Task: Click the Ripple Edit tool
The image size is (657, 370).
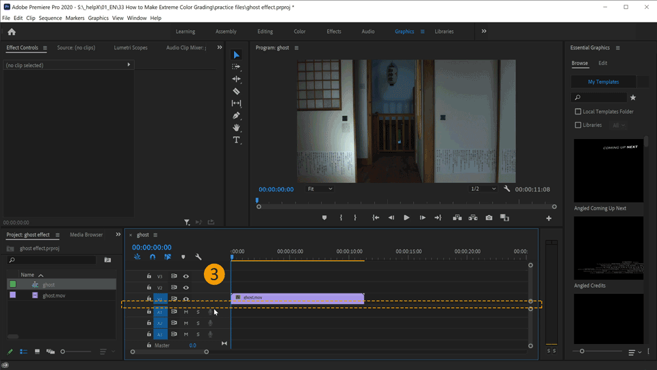Action: coord(236,79)
